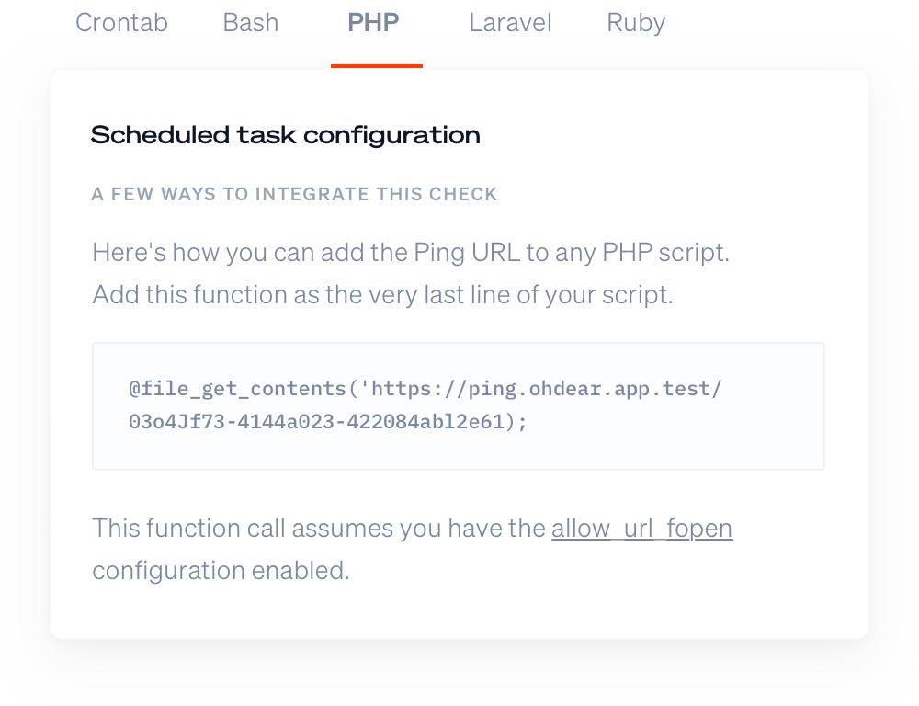Click the 'Add this function' instruction line
Screen dimensions: 919x706
pos(382,296)
